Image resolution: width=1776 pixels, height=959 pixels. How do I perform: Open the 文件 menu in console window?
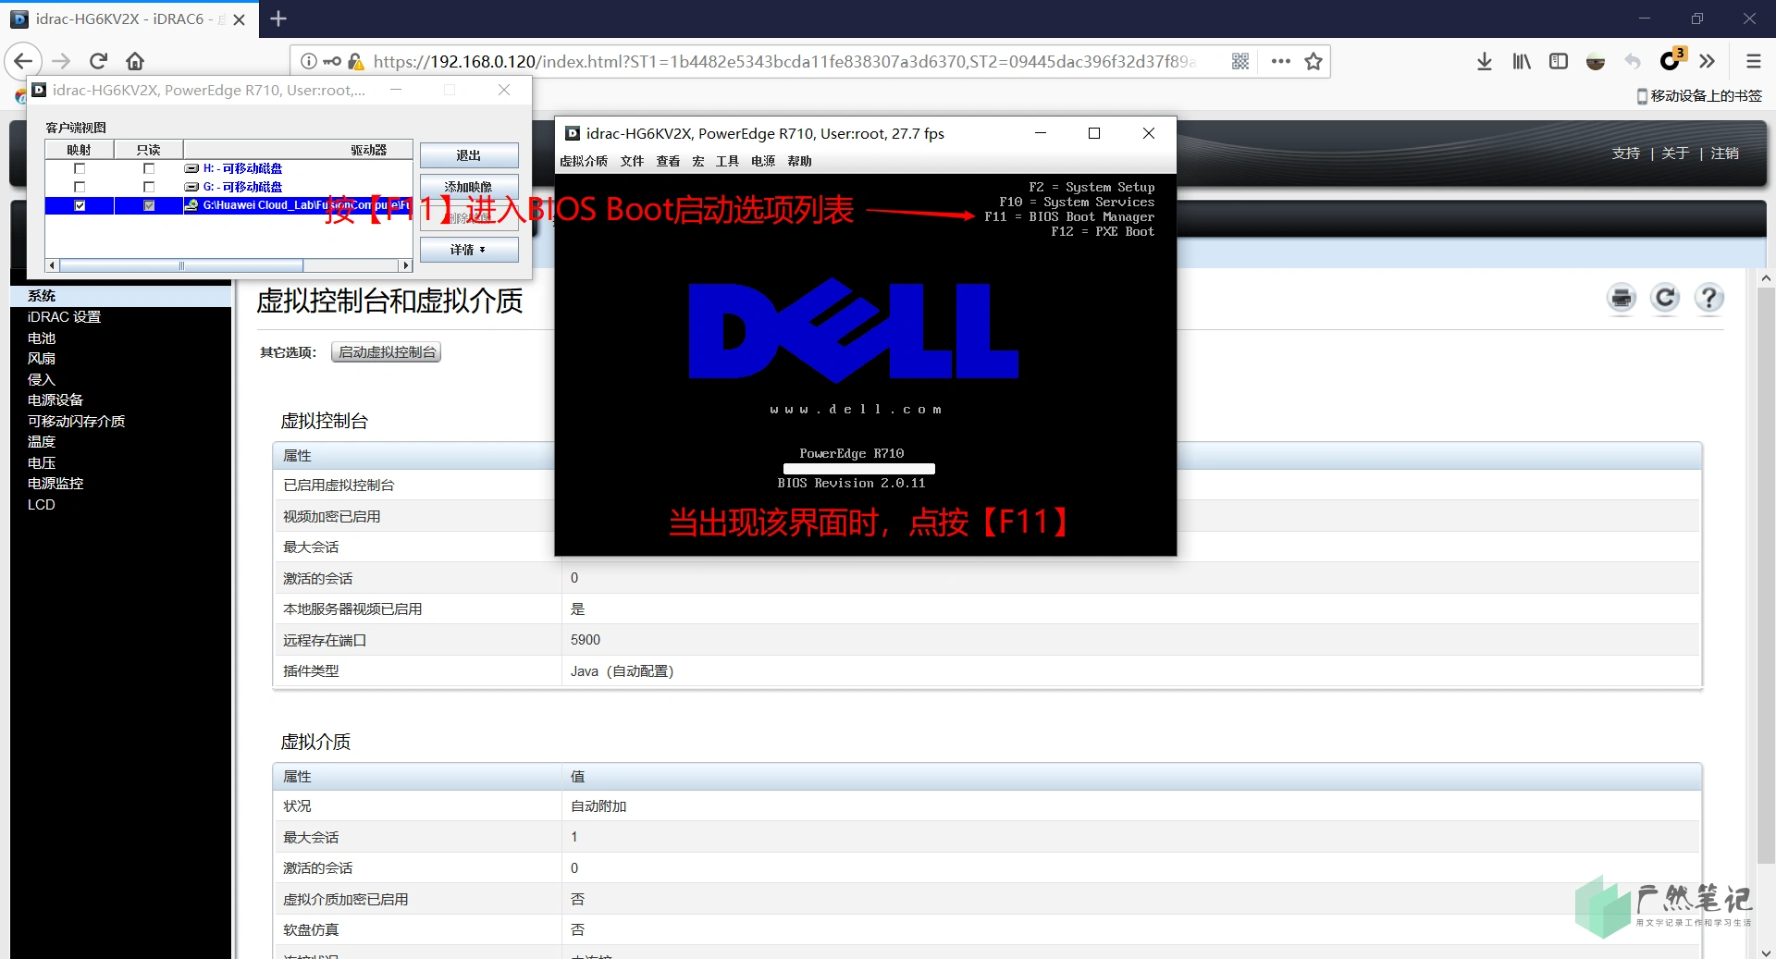tap(632, 161)
